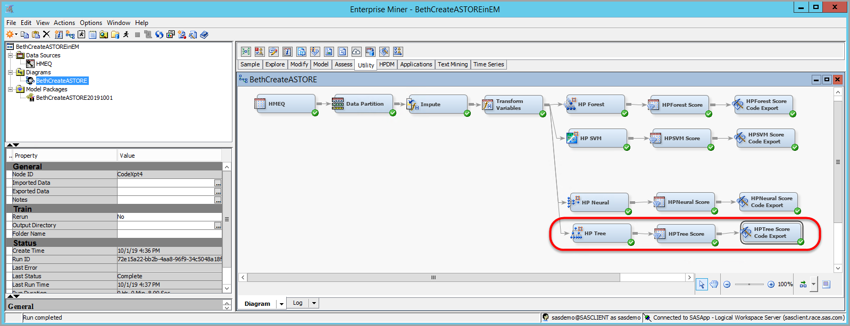Screen dimensions: 850x326
Task: Click the lined notepad toolbar icon
Action: pyautogui.click(x=93, y=35)
